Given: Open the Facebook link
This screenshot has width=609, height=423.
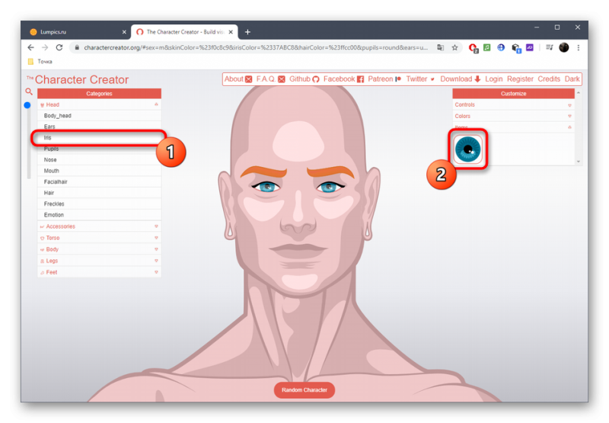Looking at the screenshot, I should (x=344, y=79).
